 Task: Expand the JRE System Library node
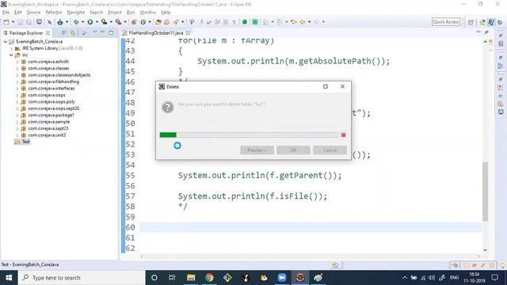point(11,48)
